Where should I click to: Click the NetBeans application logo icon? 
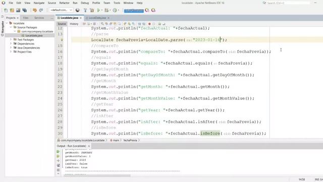[x=4, y=3]
